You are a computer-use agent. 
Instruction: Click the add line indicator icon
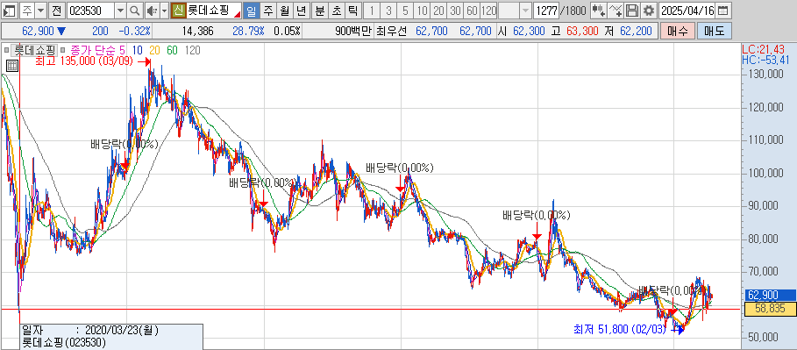[615, 10]
